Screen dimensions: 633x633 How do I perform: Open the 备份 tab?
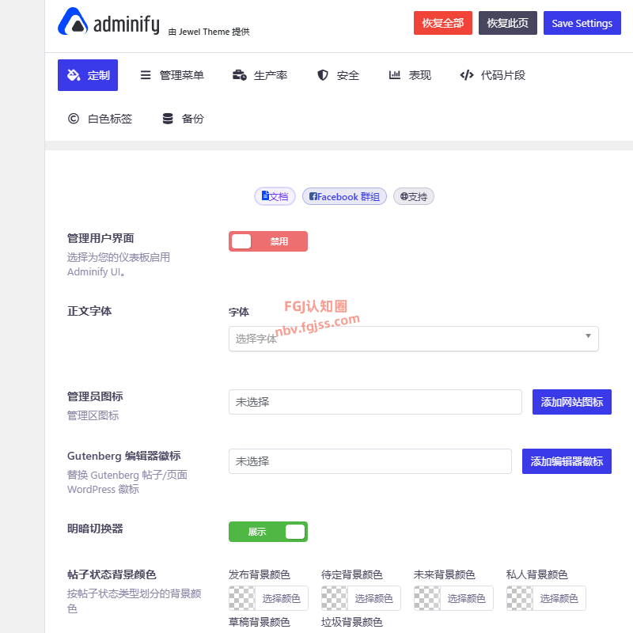click(184, 119)
